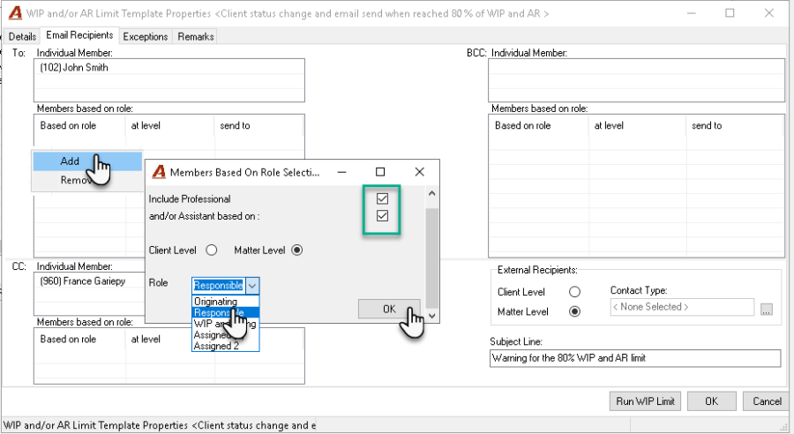The height and width of the screenshot is (434, 794).
Task: Click the main window application logo icon
Action: coord(15,12)
